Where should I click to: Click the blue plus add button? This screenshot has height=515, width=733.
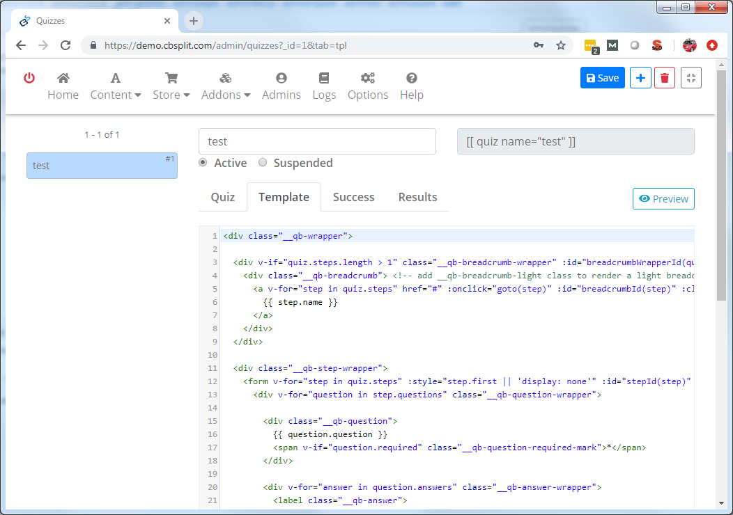coord(640,78)
